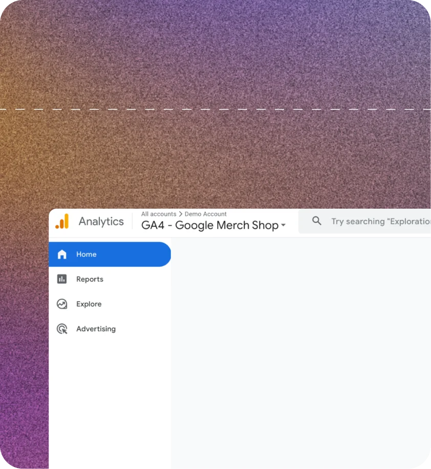This screenshot has width=431, height=469.
Task: Select the Home label in the navigation
Action: (87, 254)
